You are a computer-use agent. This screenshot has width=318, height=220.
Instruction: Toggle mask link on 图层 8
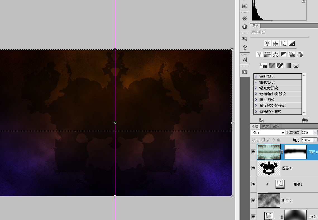pyautogui.click(x=282, y=152)
